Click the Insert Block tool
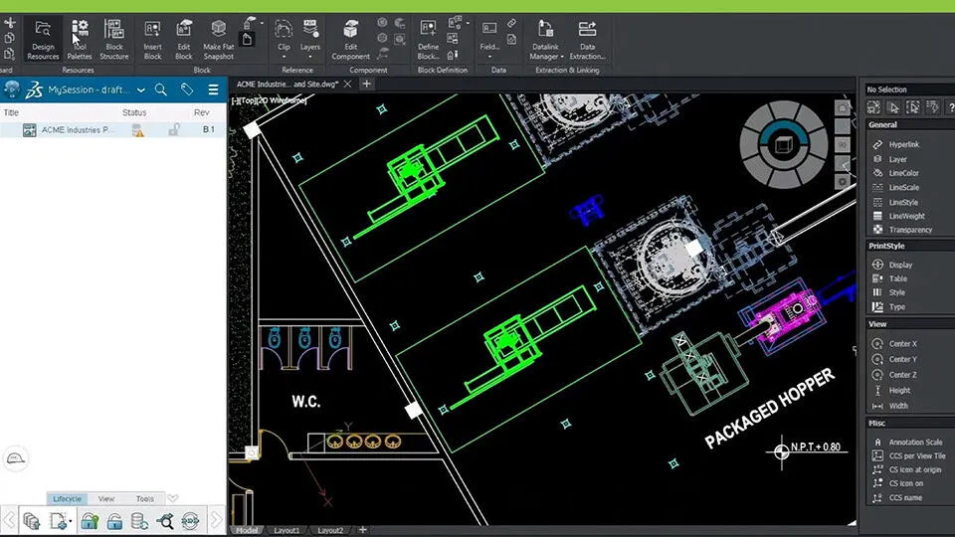 [x=152, y=40]
